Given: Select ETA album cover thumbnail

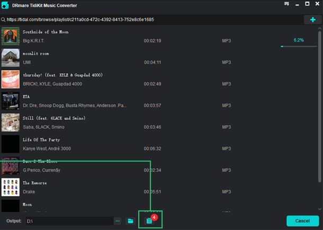Looking at the screenshot, I should [11, 101].
